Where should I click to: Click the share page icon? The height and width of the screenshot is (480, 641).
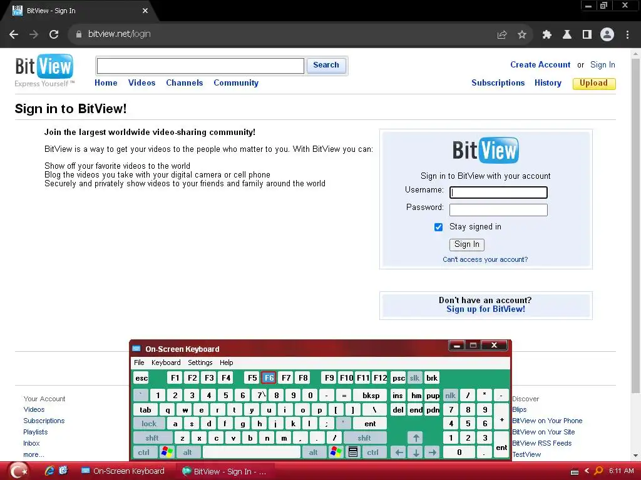(x=502, y=35)
